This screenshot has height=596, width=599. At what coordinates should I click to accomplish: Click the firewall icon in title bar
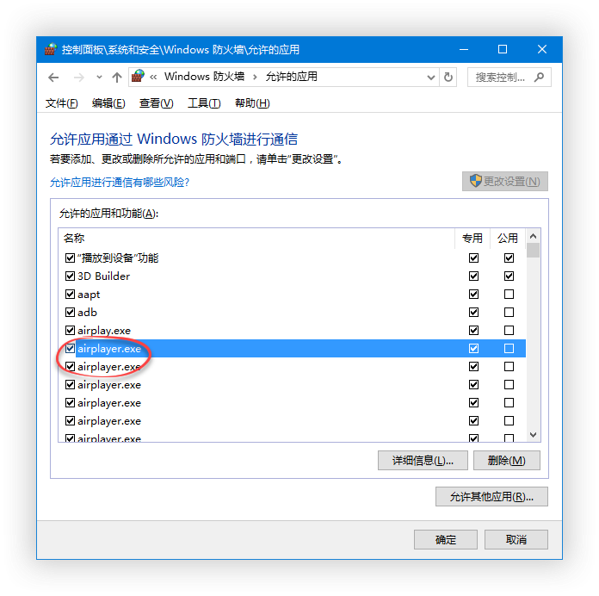pos(51,50)
